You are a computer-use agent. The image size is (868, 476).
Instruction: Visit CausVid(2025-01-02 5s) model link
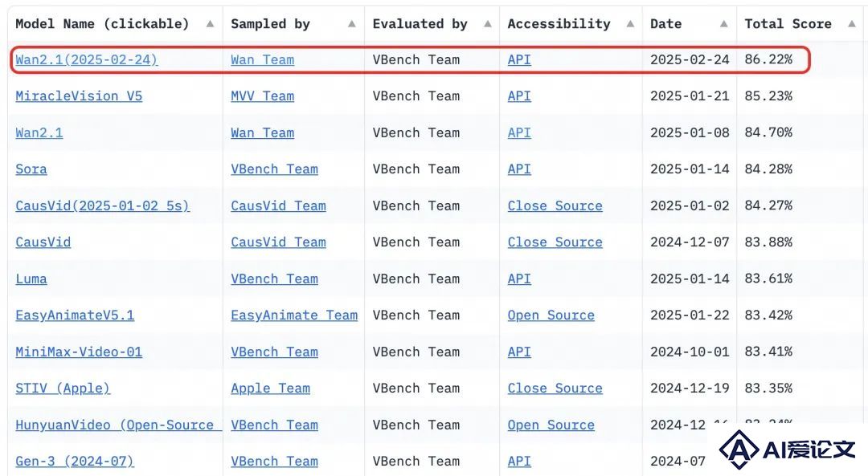(x=102, y=205)
